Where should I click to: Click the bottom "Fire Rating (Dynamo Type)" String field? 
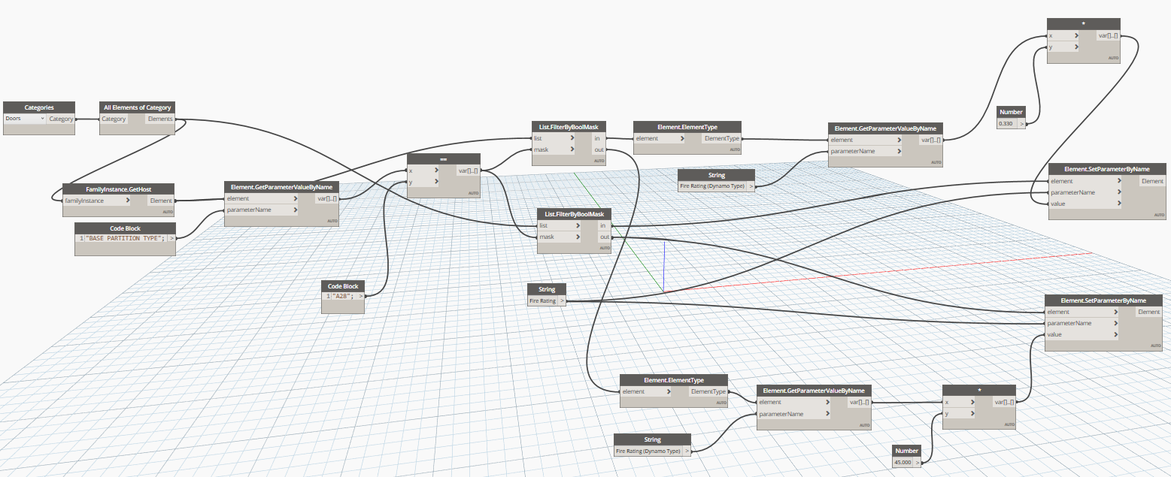tap(648, 451)
